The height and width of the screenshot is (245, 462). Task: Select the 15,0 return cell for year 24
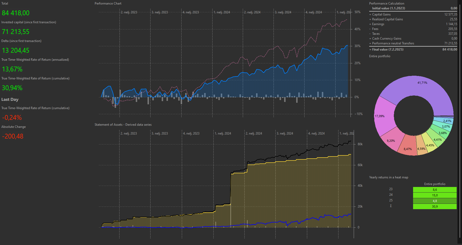click(435, 195)
